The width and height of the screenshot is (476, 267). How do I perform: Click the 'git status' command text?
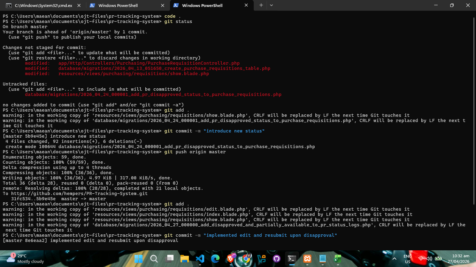point(178,22)
